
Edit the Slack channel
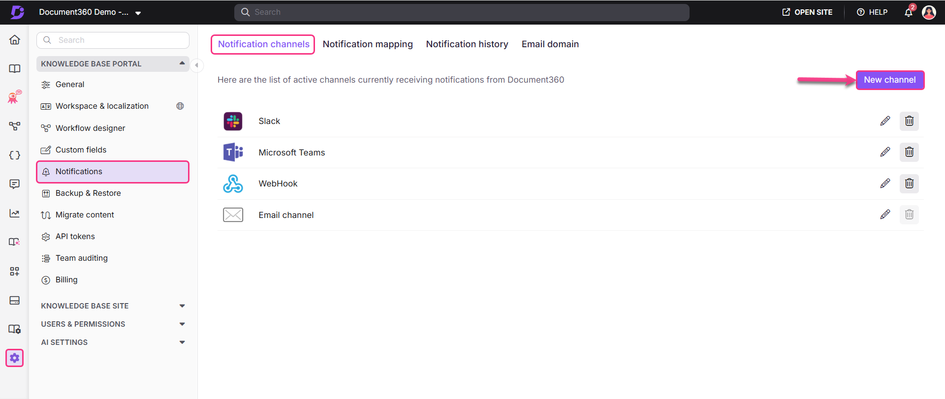pyautogui.click(x=885, y=121)
